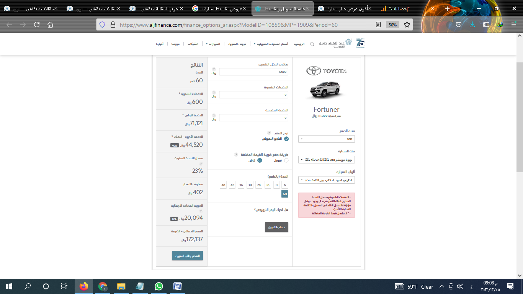Set the financing period to 24 months

point(259,185)
